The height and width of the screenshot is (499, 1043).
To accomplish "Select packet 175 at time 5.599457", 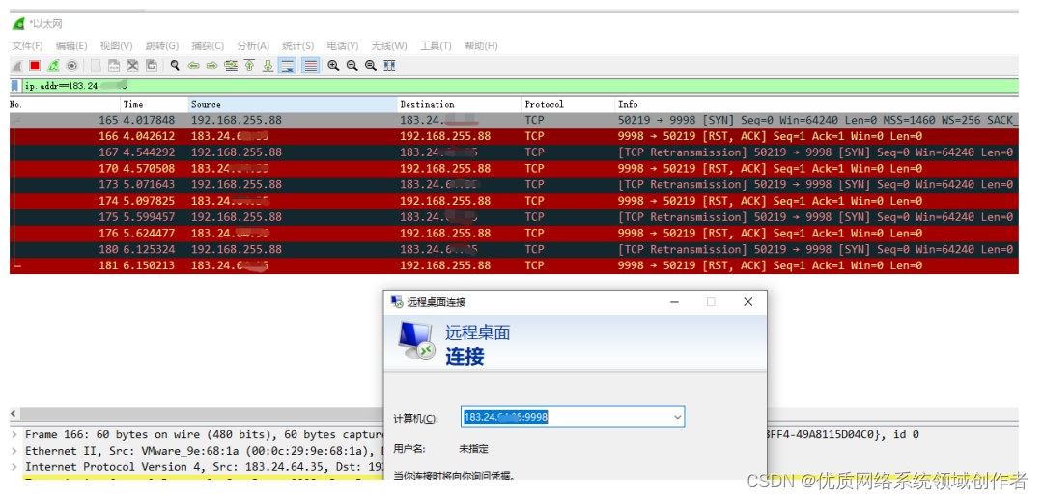I will tap(514, 216).
